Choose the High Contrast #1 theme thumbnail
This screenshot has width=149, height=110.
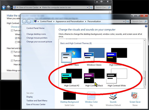(x=117, y=55)
